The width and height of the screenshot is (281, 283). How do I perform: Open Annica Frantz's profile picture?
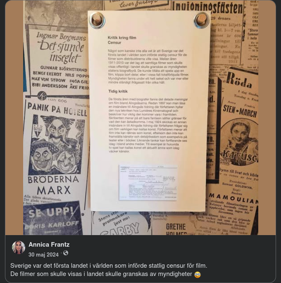click(19, 247)
